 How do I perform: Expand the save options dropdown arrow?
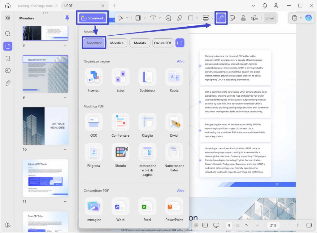pyautogui.click(x=301, y=18)
